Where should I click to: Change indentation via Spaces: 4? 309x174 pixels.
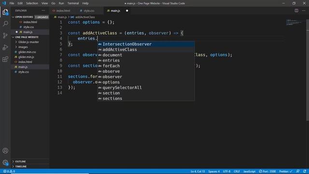[214, 172]
